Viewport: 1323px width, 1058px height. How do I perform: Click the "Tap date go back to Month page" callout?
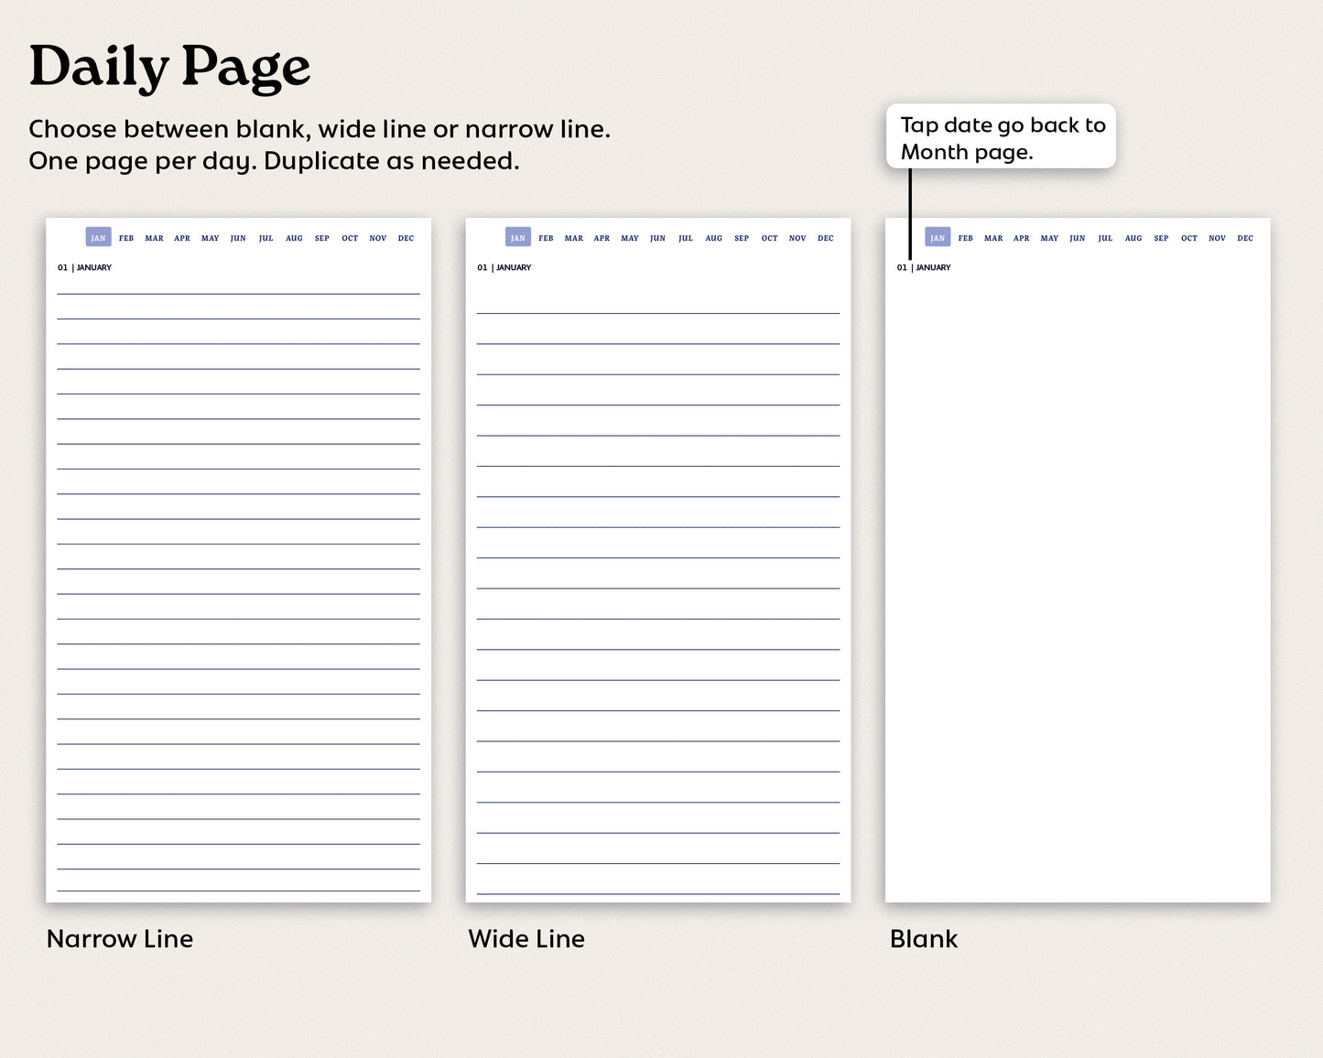(1002, 137)
